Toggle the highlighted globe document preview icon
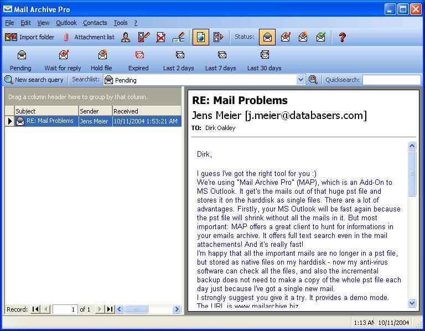Image resolution: width=425 pixels, height=331 pixels. click(x=200, y=37)
